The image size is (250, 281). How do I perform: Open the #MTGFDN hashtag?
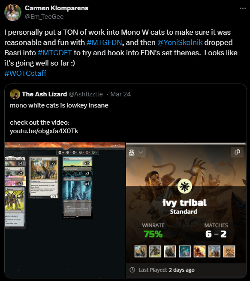pos(104,42)
